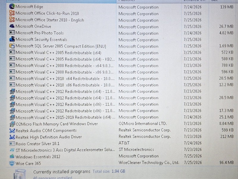Click the SQL Server 2005 Compact Edition icon
This screenshot has width=238, height=179.
(12, 46)
